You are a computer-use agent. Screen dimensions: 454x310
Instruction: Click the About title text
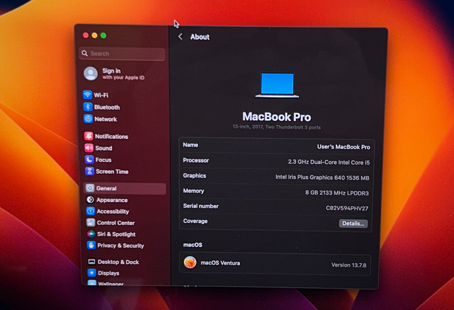click(200, 37)
